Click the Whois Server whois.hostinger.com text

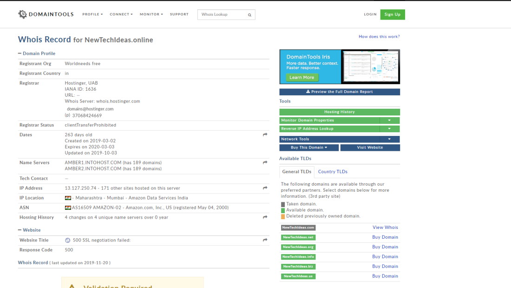[102, 101]
